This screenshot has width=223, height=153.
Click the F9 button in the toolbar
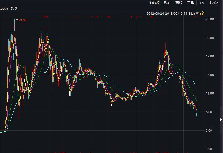(x=202, y=3)
